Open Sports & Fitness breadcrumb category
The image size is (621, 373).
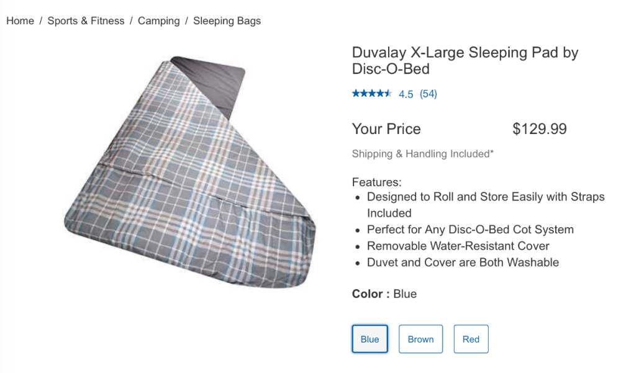click(86, 20)
